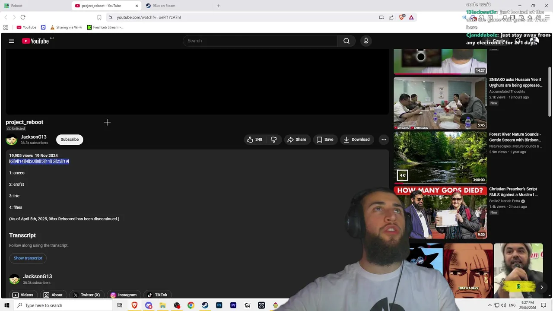Open JacksonG13 channel avatar beside video title

[x=12, y=140]
